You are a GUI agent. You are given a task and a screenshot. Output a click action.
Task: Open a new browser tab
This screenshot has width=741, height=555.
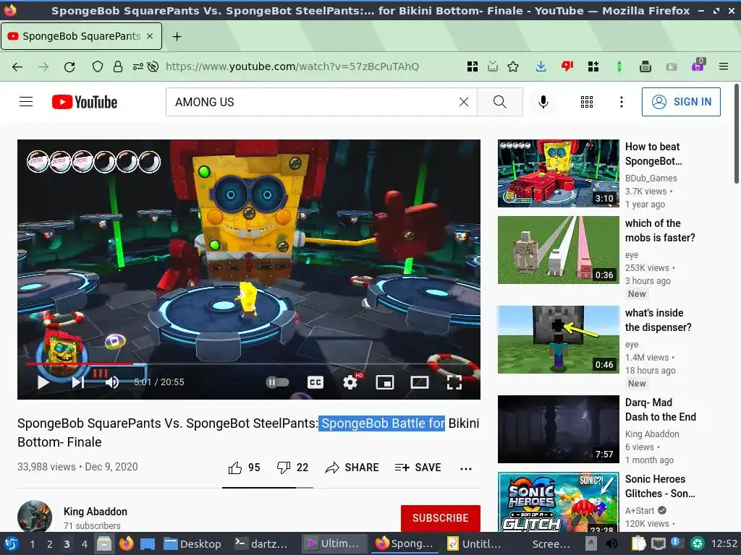pos(177,36)
